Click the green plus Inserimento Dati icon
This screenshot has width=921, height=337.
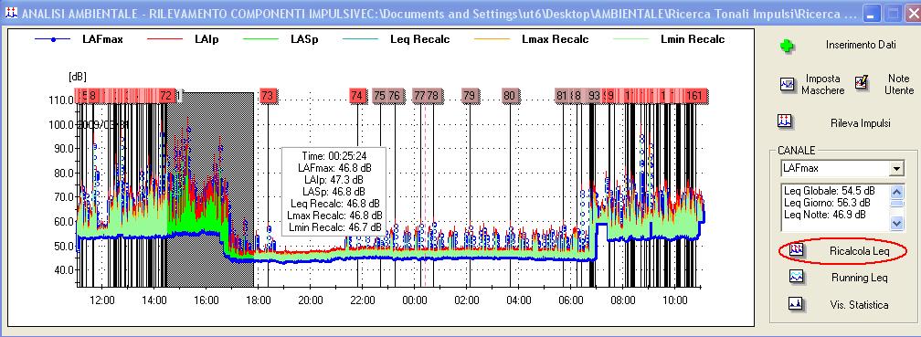(x=787, y=47)
